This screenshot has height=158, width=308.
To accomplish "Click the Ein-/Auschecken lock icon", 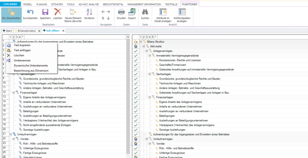I will pos(12,12).
